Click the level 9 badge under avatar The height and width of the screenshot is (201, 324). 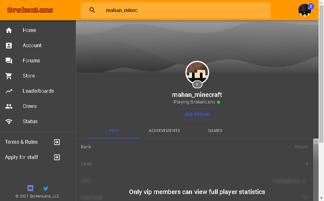click(197, 85)
